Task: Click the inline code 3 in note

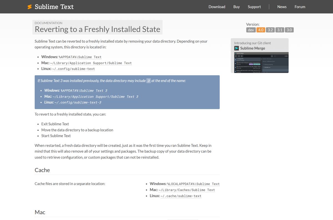Action: pyautogui.click(x=148, y=81)
